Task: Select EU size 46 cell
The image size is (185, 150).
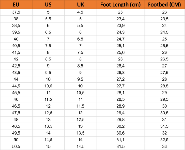Action: click(x=16, y=99)
